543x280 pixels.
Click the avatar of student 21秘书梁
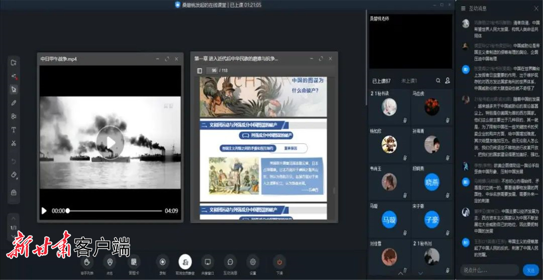pyautogui.click(x=389, y=107)
